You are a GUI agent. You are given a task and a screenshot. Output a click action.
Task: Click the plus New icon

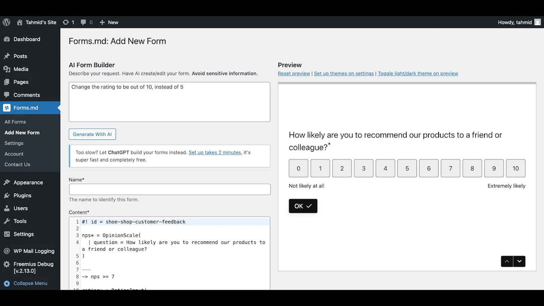tap(102, 22)
